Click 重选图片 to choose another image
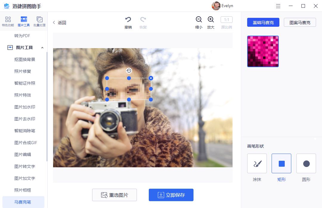322x208 pixels. pos(114,195)
